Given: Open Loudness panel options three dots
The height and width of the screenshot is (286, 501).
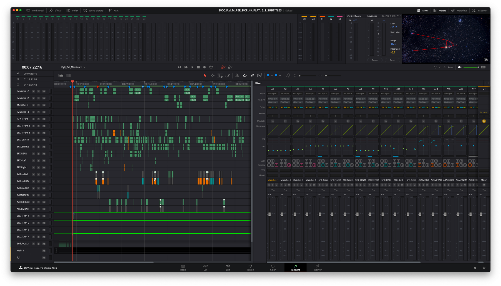Looking at the screenshot, I should (399, 16).
